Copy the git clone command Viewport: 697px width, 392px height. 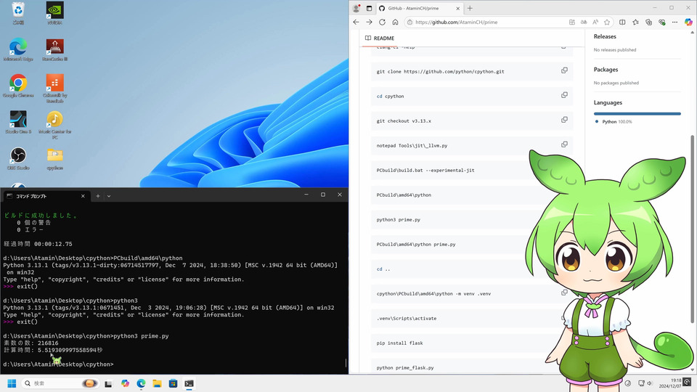click(564, 70)
